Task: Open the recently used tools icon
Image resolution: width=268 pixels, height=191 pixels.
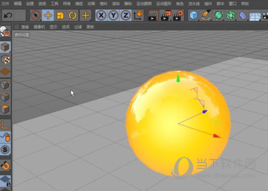Action: click(85, 15)
